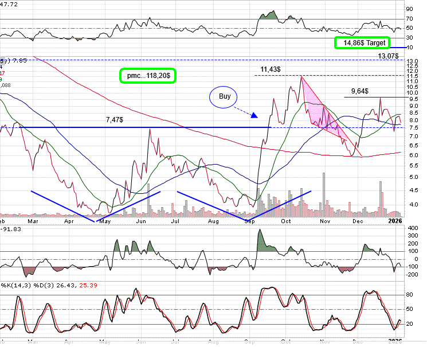
Task: Select the 'pmc...118,20$' green label
Action: pyautogui.click(x=147, y=75)
